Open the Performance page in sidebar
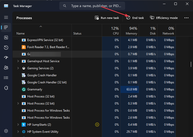 point(6,38)
